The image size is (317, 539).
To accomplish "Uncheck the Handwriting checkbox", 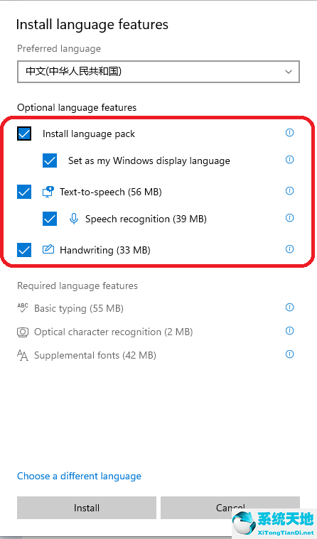I will pos(24,250).
